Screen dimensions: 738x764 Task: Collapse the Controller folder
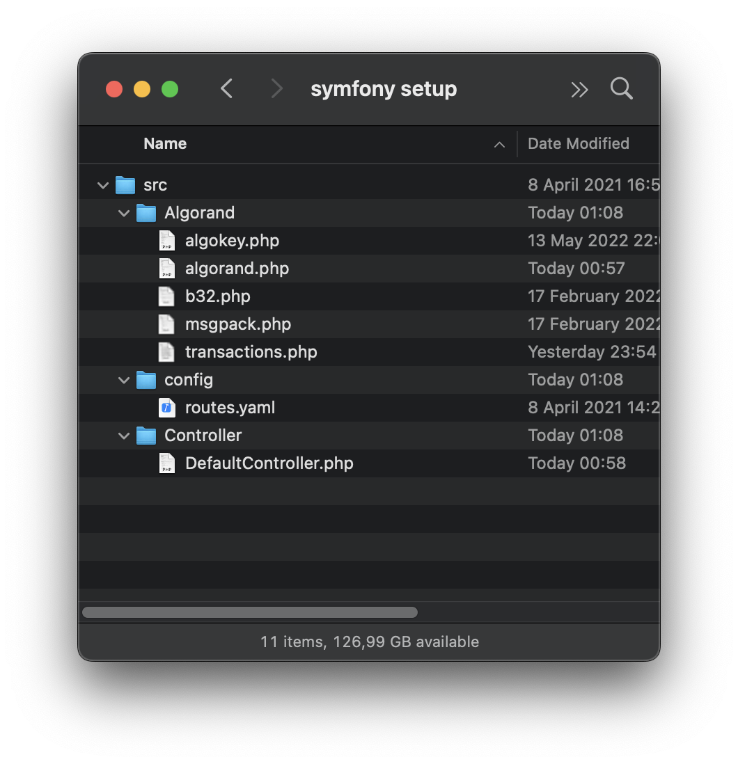124,436
